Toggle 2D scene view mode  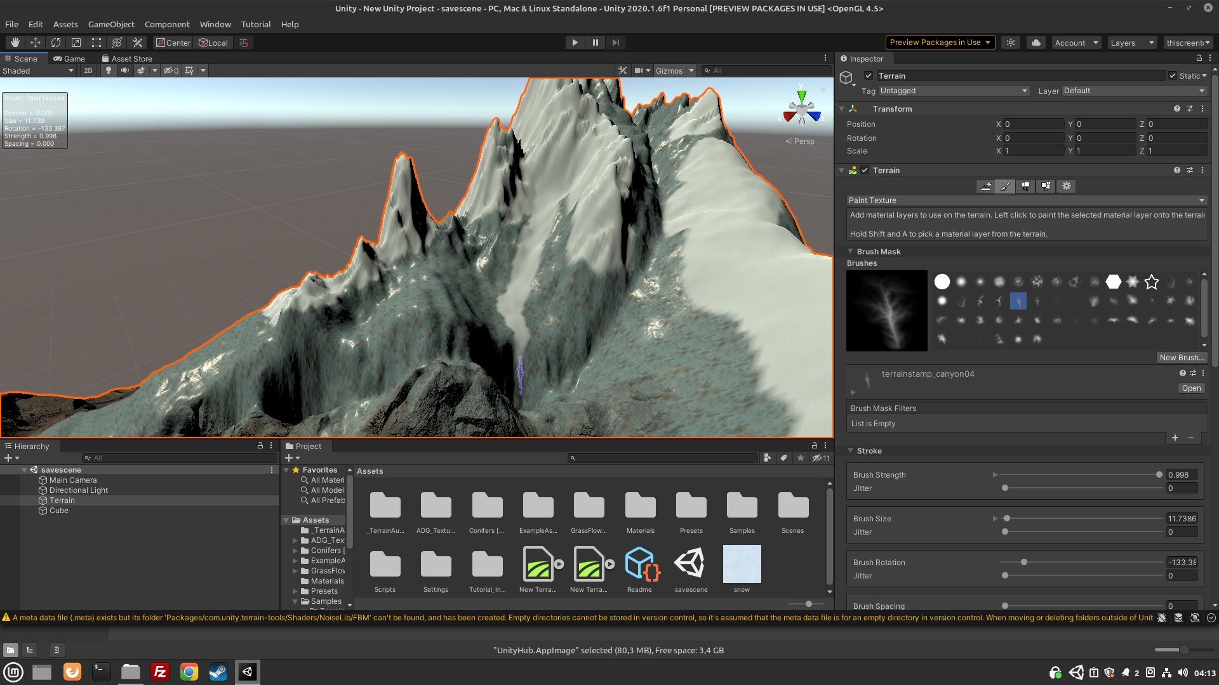pyautogui.click(x=88, y=70)
